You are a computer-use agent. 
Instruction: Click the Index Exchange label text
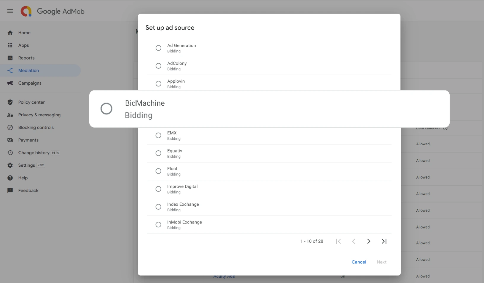point(183,204)
